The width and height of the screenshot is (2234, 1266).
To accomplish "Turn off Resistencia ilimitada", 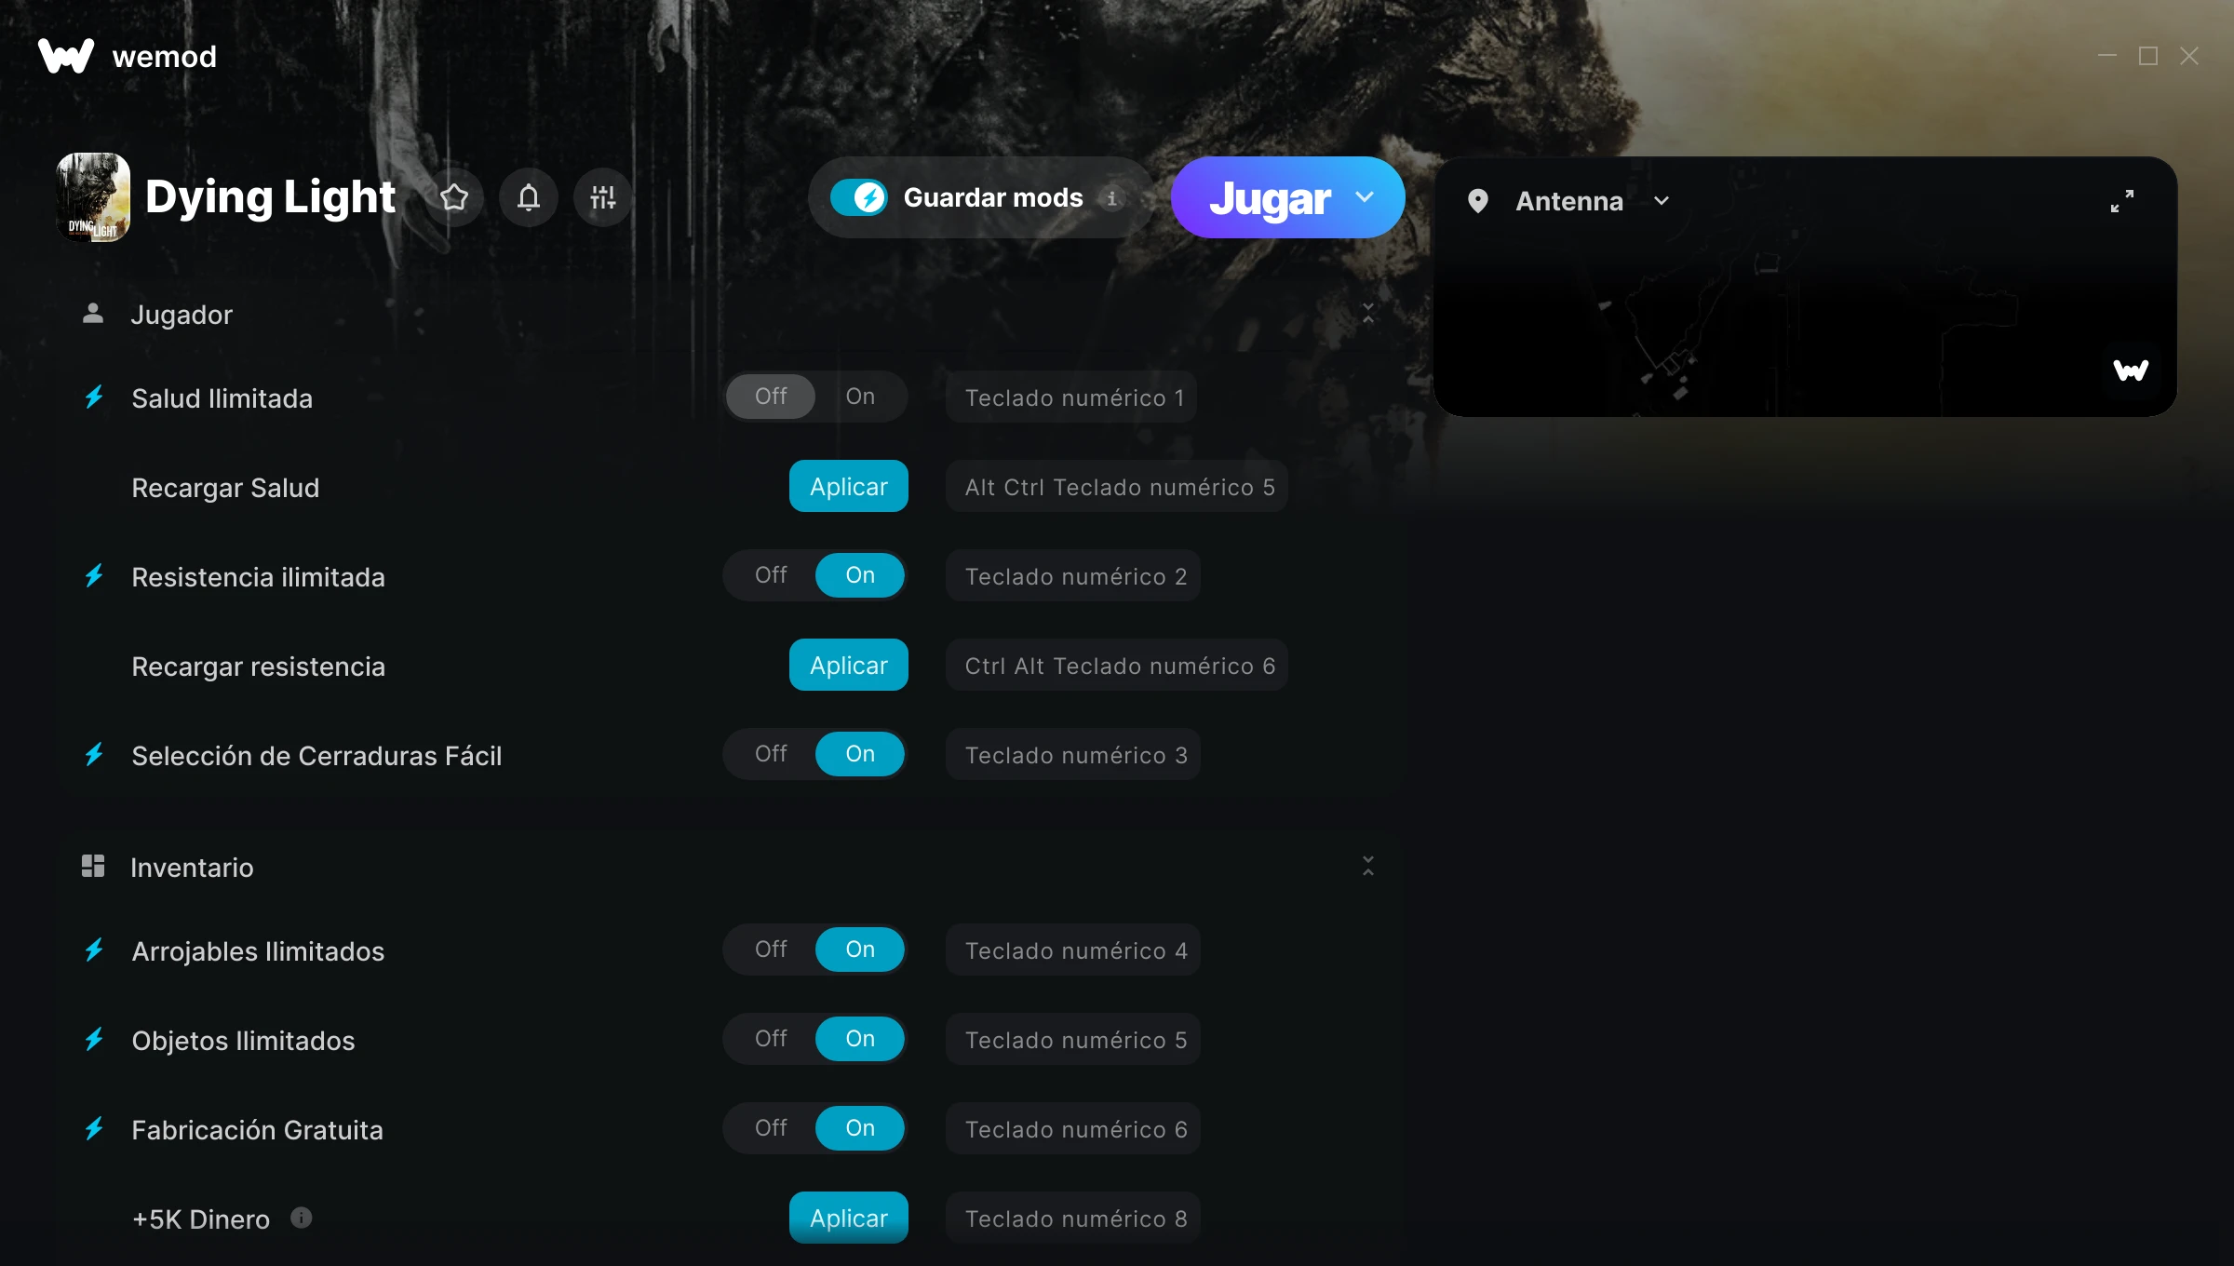I will (771, 575).
